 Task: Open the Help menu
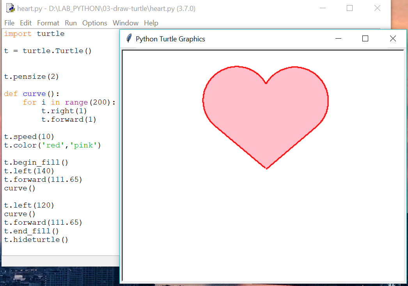[x=151, y=23]
